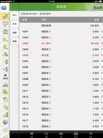Open the Excel export icon in bottom toolbar
The width and height of the screenshot is (103, 138).
pos(76,134)
